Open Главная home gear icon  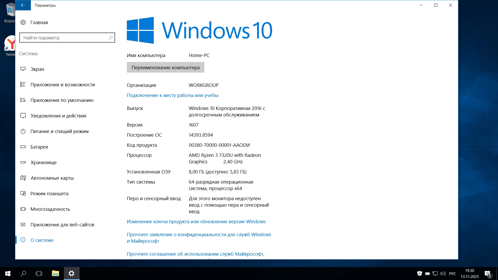point(23,23)
